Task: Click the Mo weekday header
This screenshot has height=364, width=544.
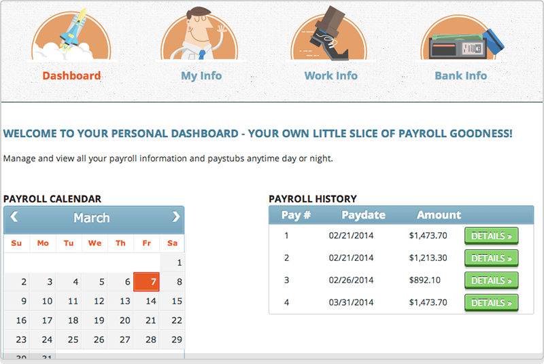Action: click(x=43, y=243)
